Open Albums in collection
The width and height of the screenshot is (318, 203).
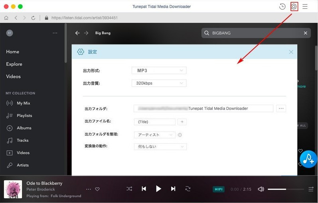click(x=19, y=128)
